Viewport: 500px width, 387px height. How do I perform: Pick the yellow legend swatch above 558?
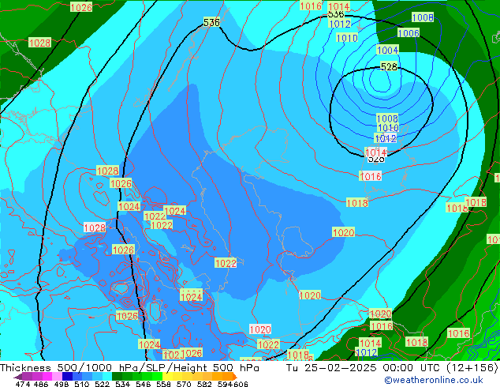pyautogui.click(x=167, y=376)
